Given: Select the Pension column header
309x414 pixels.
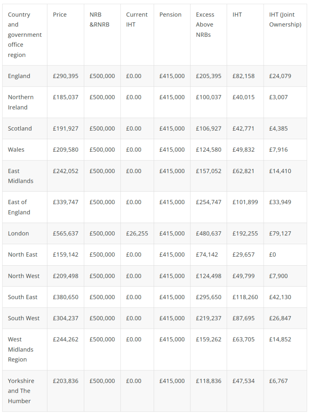Looking at the screenshot, I should tap(170, 15).
